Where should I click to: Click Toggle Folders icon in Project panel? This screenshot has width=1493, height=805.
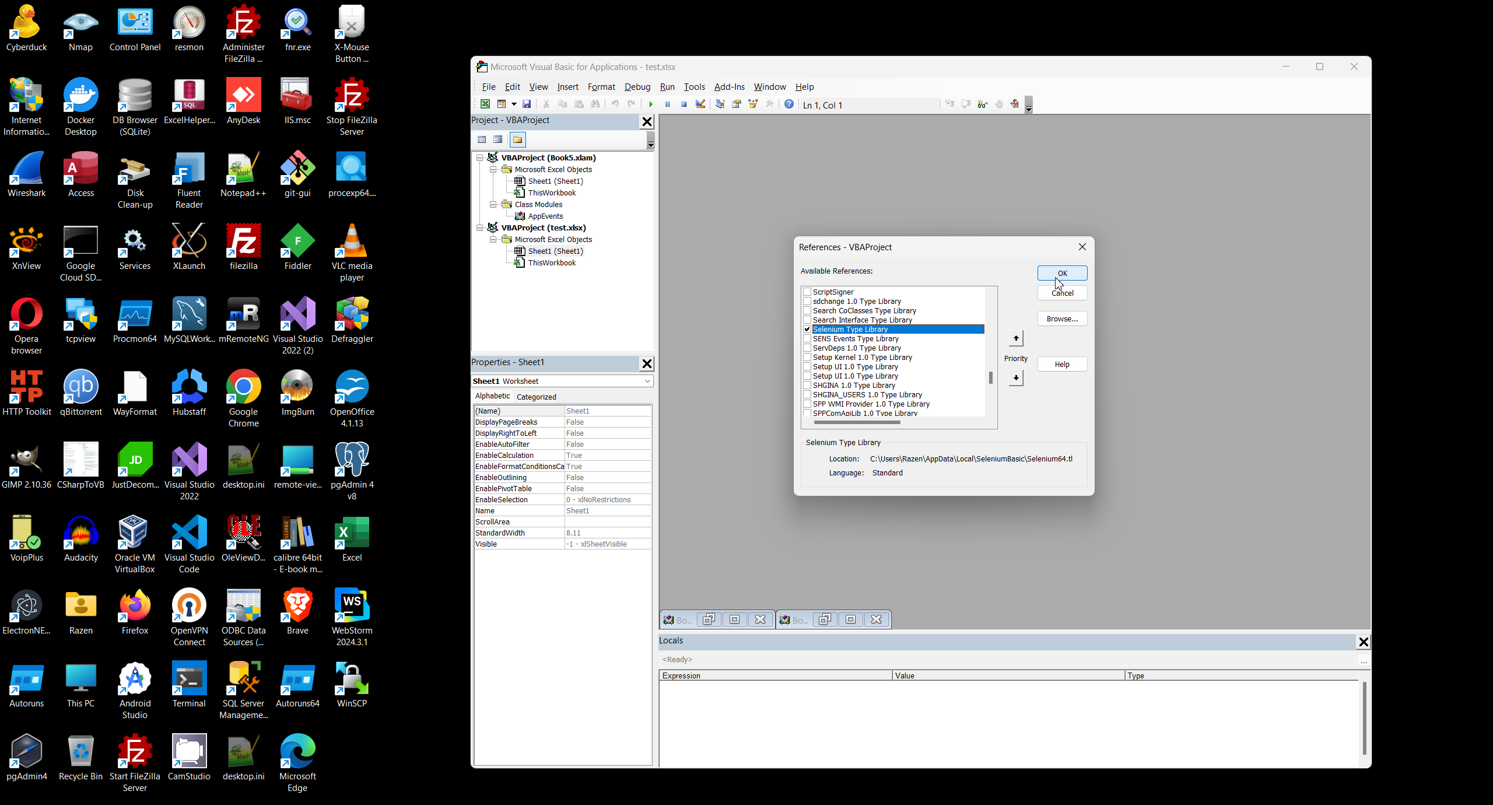[x=517, y=140]
